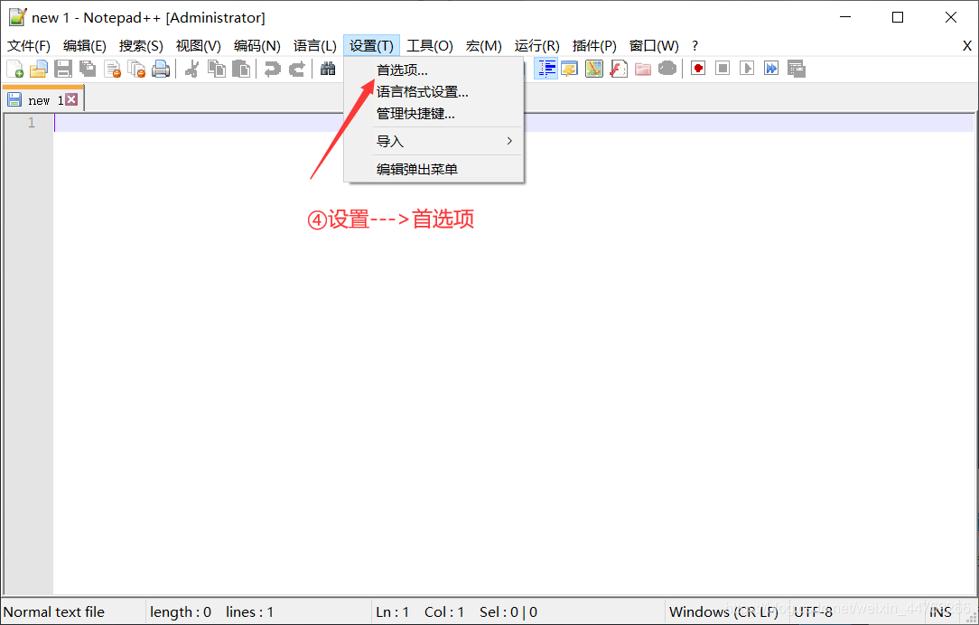979x625 pixels.
Task: Click the Cut scissors icon
Action: [191, 69]
